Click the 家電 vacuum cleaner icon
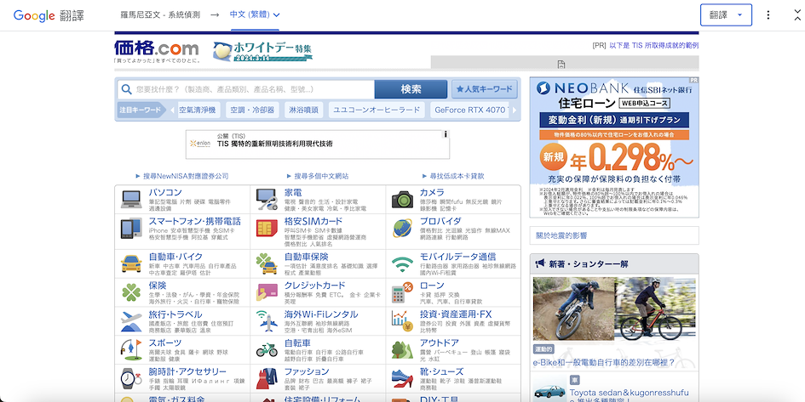Image resolution: width=805 pixels, height=402 pixels. click(267, 200)
